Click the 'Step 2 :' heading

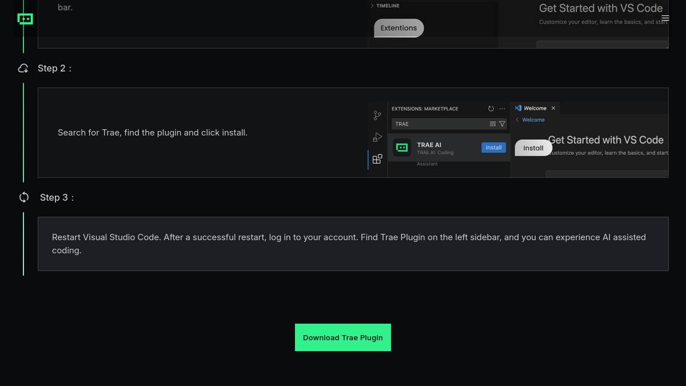pyautogui.click(x=54, y=68)
